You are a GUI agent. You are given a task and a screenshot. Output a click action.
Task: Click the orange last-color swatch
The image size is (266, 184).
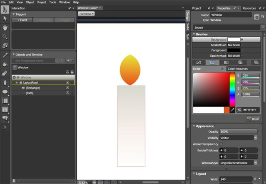tap(227, 110)
